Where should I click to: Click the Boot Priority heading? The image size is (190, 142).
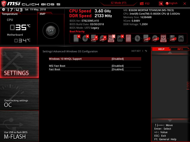tap(77, 32)
